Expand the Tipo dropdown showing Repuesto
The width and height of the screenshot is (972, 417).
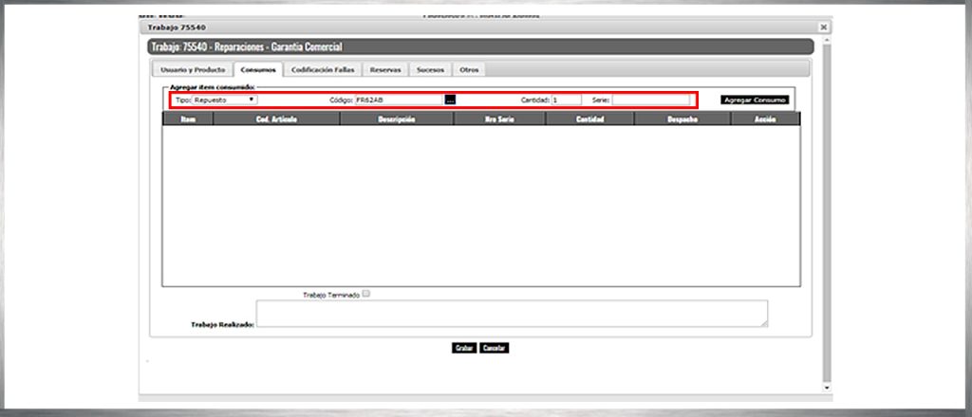tap(224, 100)
